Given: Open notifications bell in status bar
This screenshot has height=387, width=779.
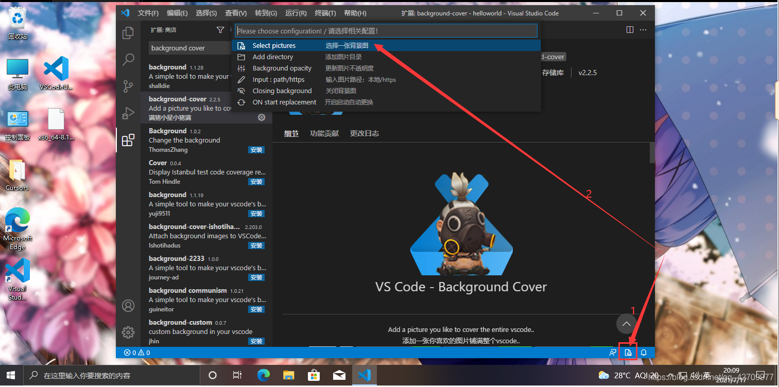Looking at the screenshot, I should [644, 353].
